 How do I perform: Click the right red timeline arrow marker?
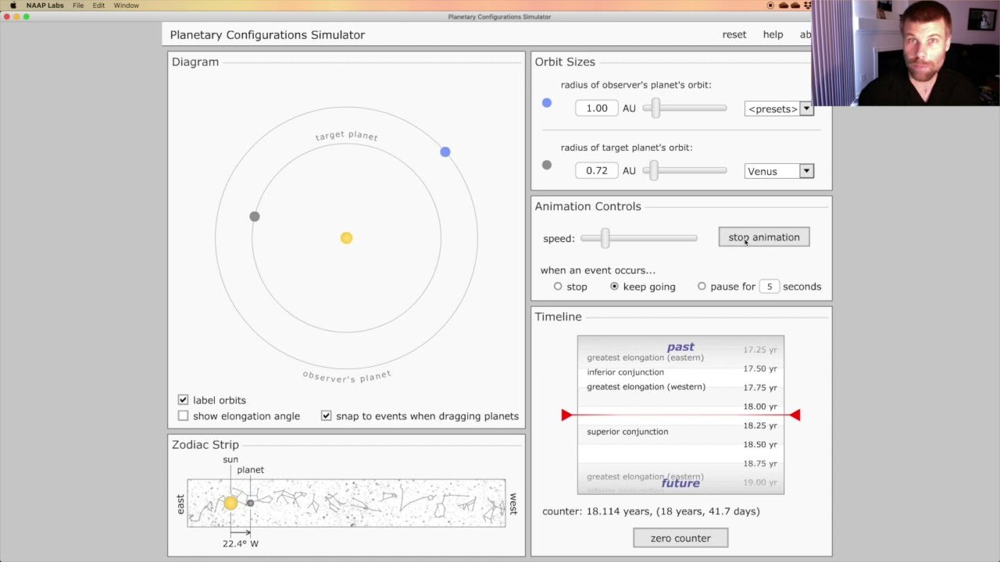click(x=795, y=415)
